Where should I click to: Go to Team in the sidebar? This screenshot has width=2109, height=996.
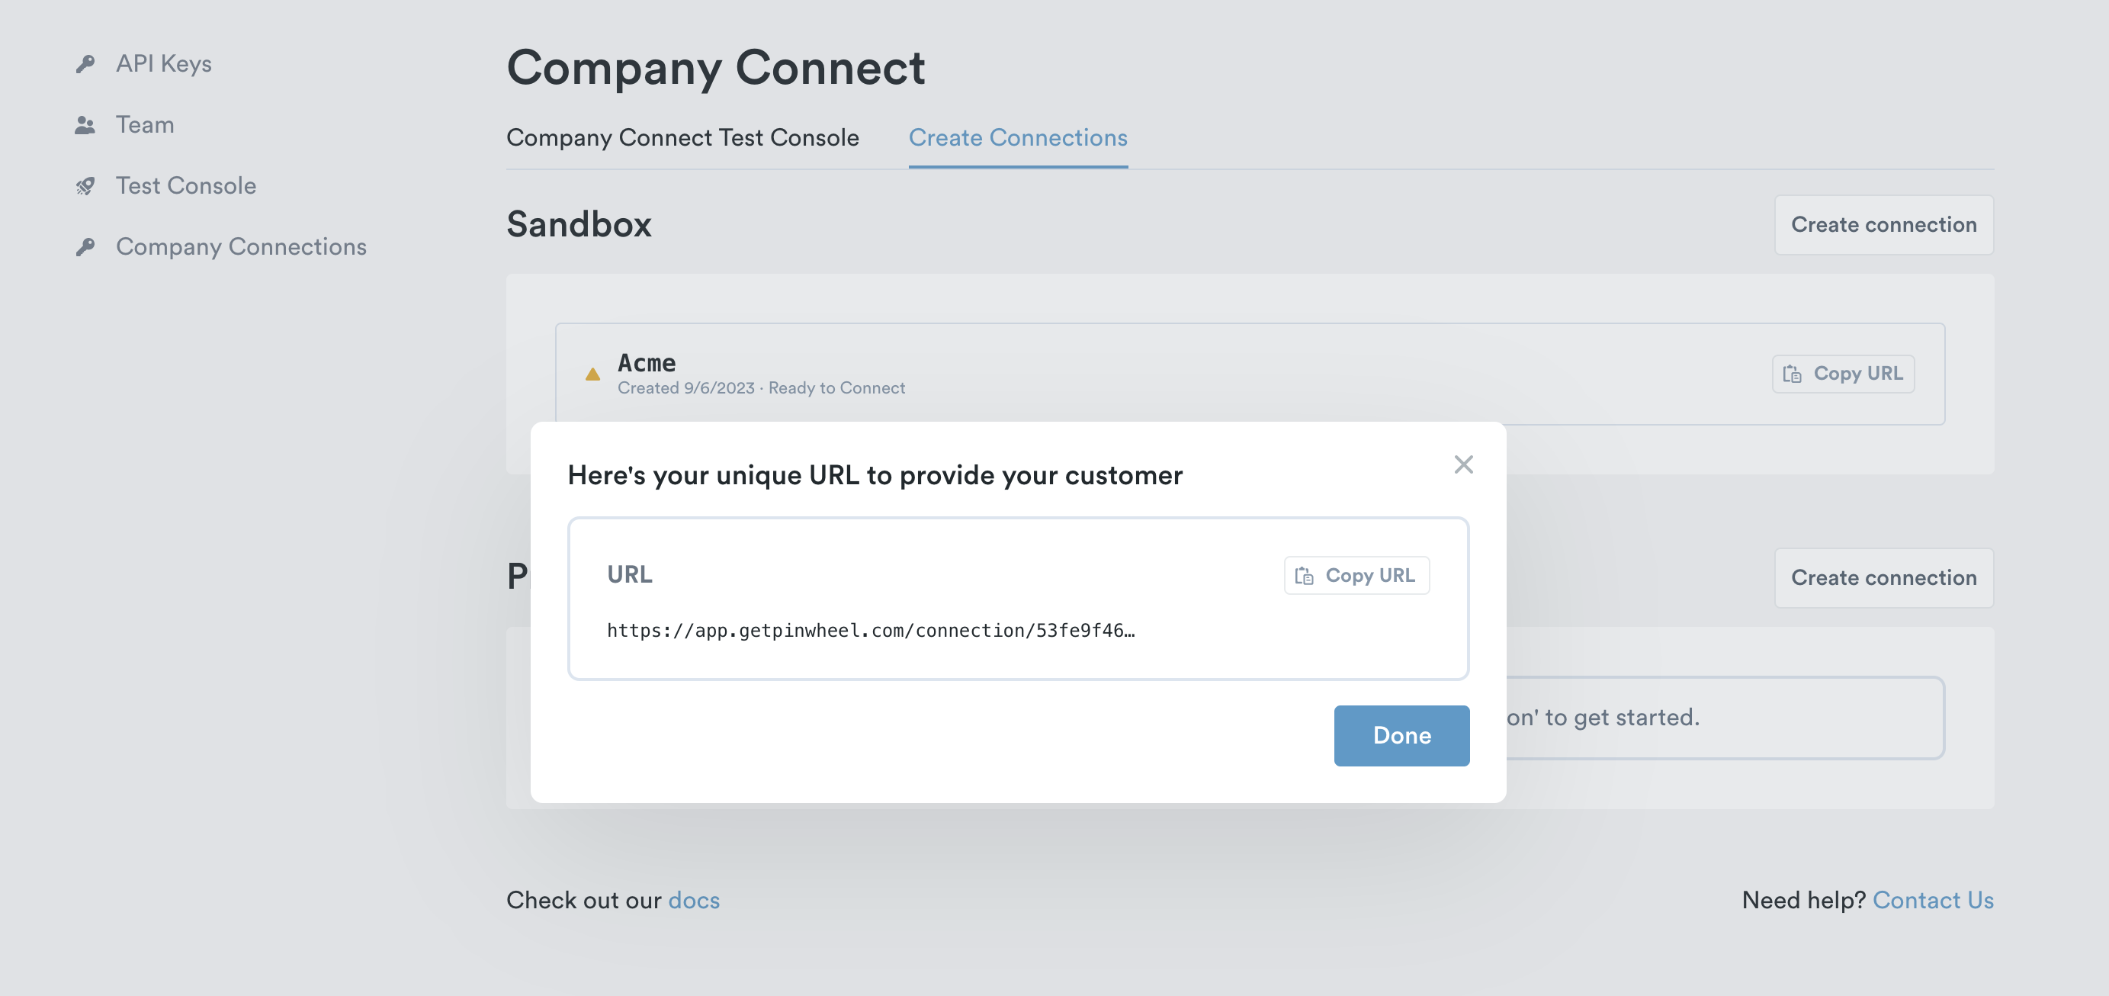click(x=145, y=125)
